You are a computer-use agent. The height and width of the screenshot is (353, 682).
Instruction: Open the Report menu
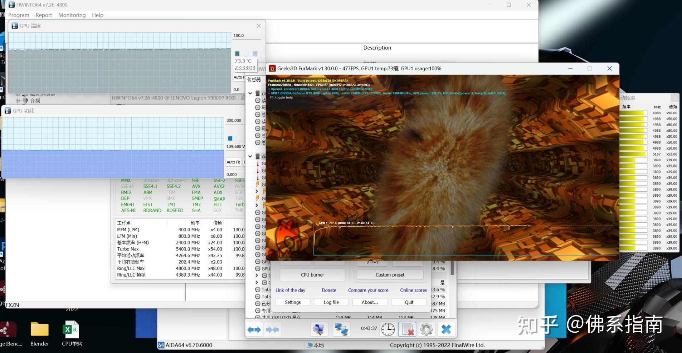point(44,15)
